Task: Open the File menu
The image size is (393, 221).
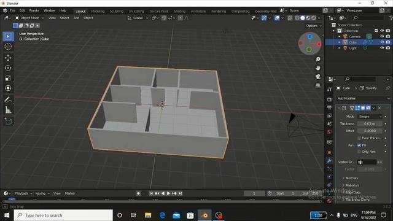Action: point(12,10)
